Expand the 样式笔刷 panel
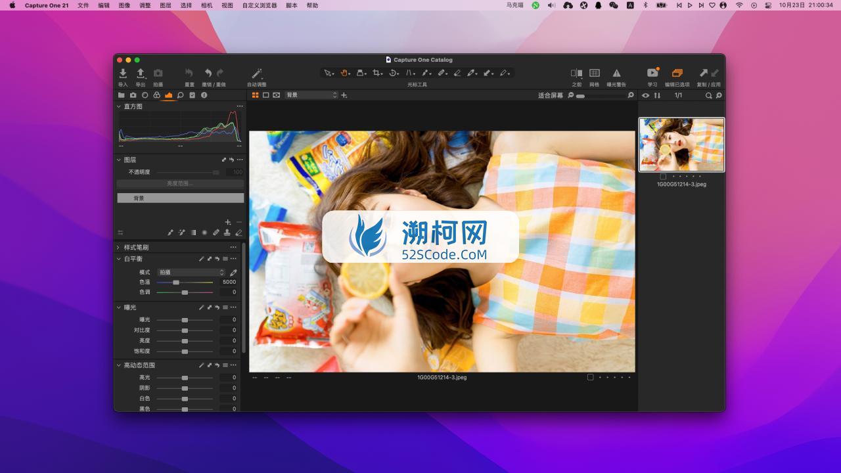Screen dimensions: 841x473 click(x=119, y=248)
